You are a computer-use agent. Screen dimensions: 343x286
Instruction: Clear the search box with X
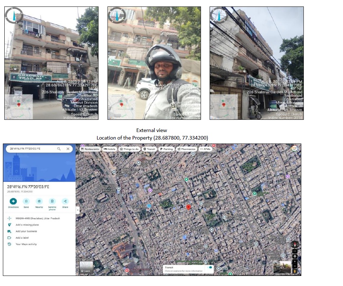[x=68, y=149]
